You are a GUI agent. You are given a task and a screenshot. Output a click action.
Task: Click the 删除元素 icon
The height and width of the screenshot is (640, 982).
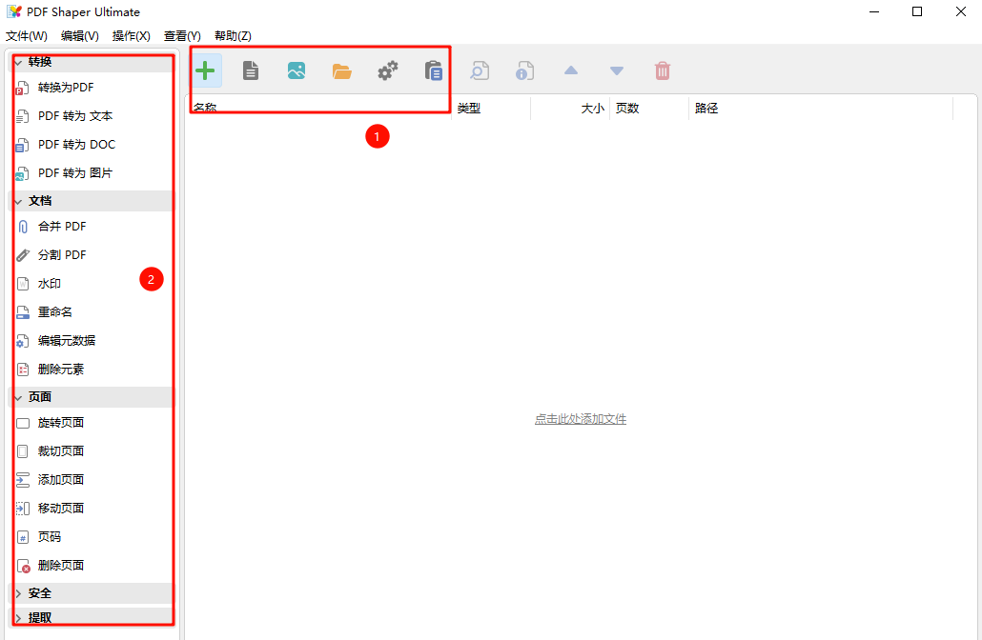pyautogui.click(x=23, y=370)
